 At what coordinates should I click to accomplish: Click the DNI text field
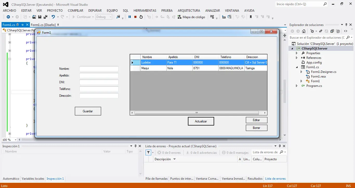tap(99, 82)
